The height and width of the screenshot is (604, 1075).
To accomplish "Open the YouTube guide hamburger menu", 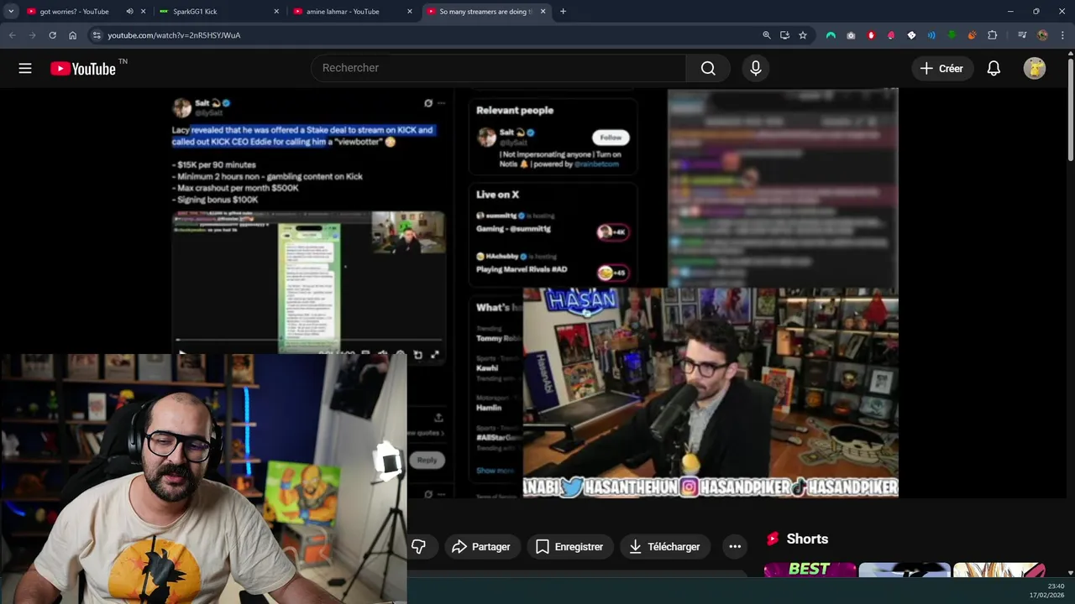I will point(25,69).
